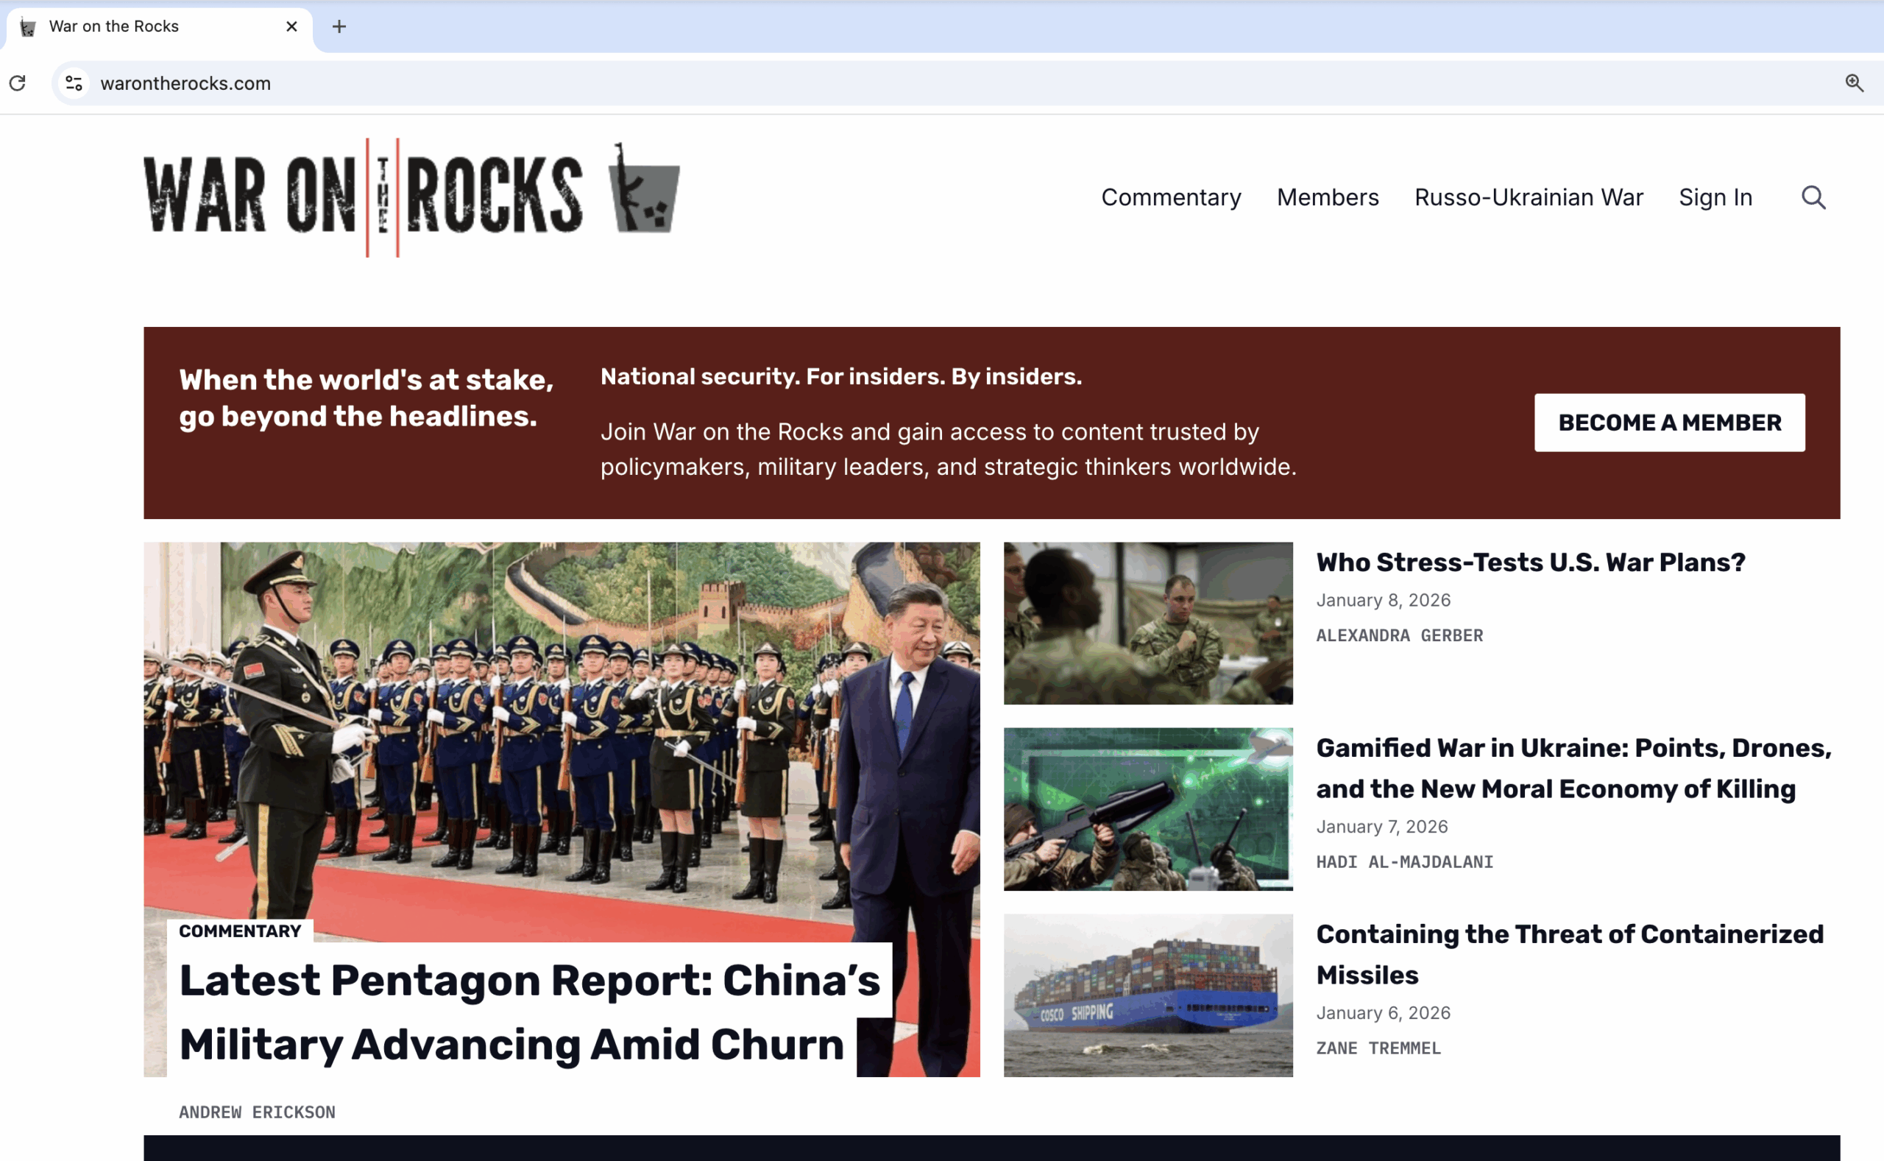Open a new browser tab

(339, 27)
